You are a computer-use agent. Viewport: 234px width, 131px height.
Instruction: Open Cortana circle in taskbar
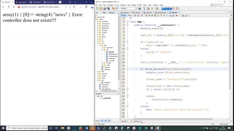(x=51, y=128)
